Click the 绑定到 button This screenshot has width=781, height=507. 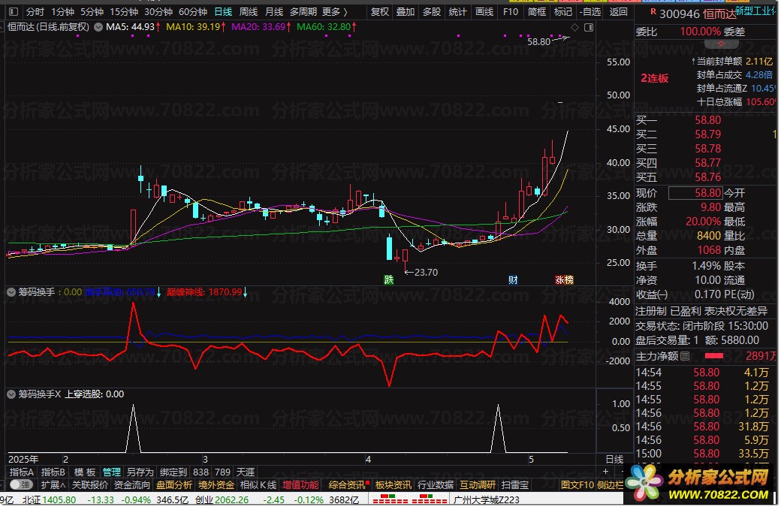point(173,472)
